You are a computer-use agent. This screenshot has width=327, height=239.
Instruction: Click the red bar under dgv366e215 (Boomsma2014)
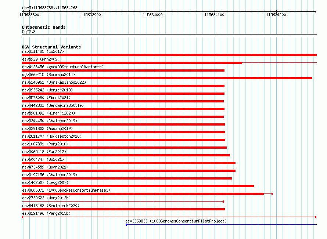pos(167,78)
